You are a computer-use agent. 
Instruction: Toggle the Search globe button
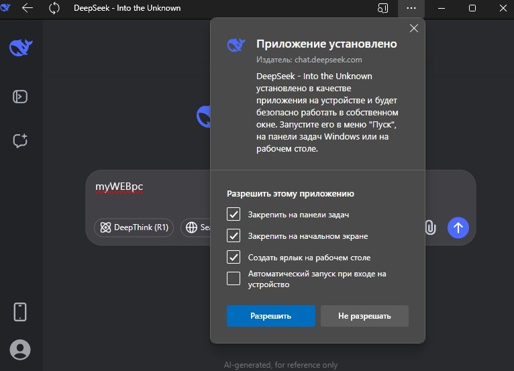[196, 227]
